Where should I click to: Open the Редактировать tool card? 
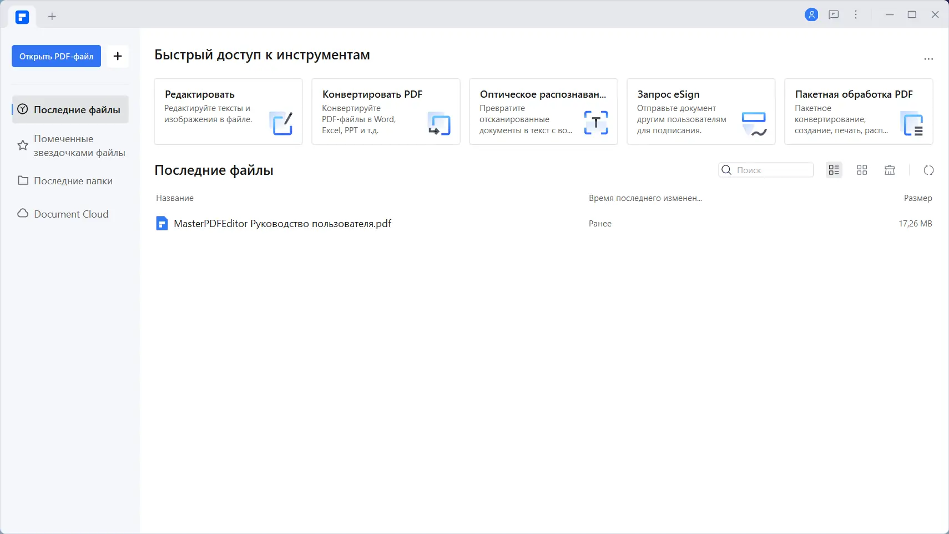point(228,111)
